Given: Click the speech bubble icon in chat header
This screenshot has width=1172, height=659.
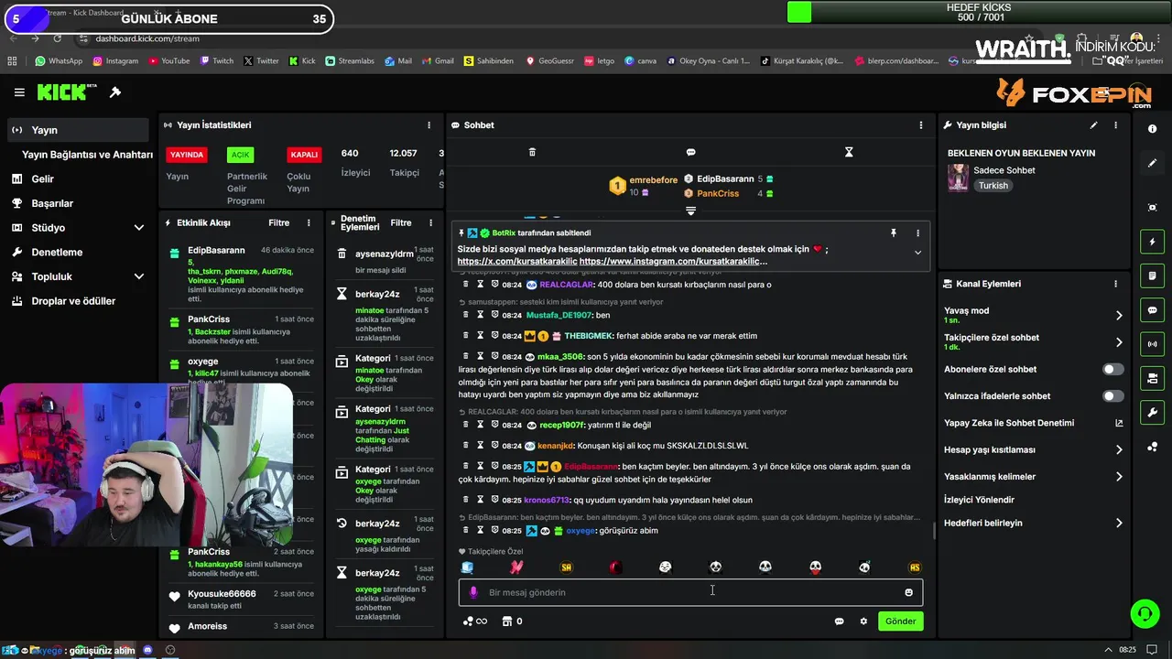Looking at the screenshot, I should tap(690, 152).
